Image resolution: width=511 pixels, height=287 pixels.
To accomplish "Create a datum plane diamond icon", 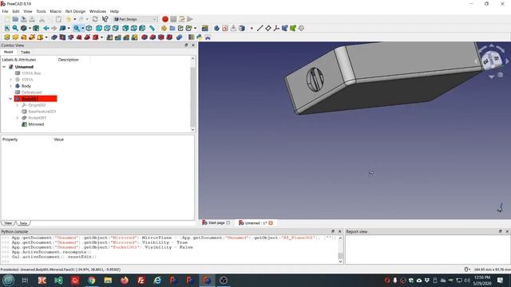I will point(268,29).
